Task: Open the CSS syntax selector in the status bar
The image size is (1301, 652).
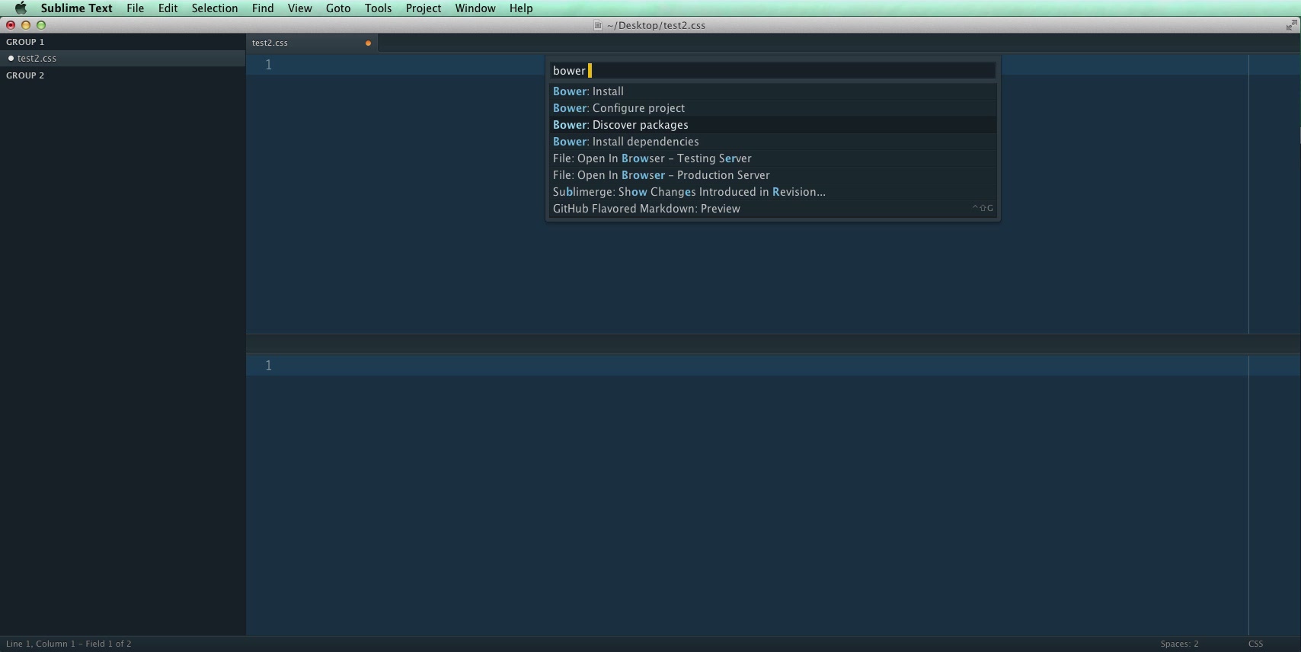Action: click(x=1256, y=644)
